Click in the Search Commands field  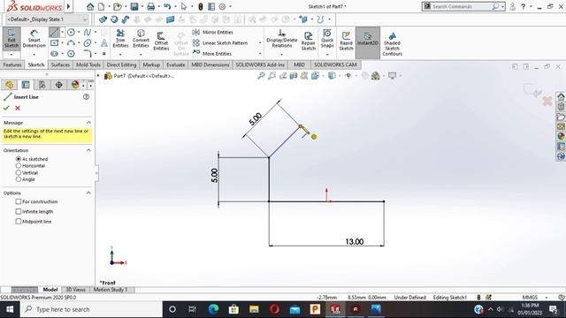point(462,6)
